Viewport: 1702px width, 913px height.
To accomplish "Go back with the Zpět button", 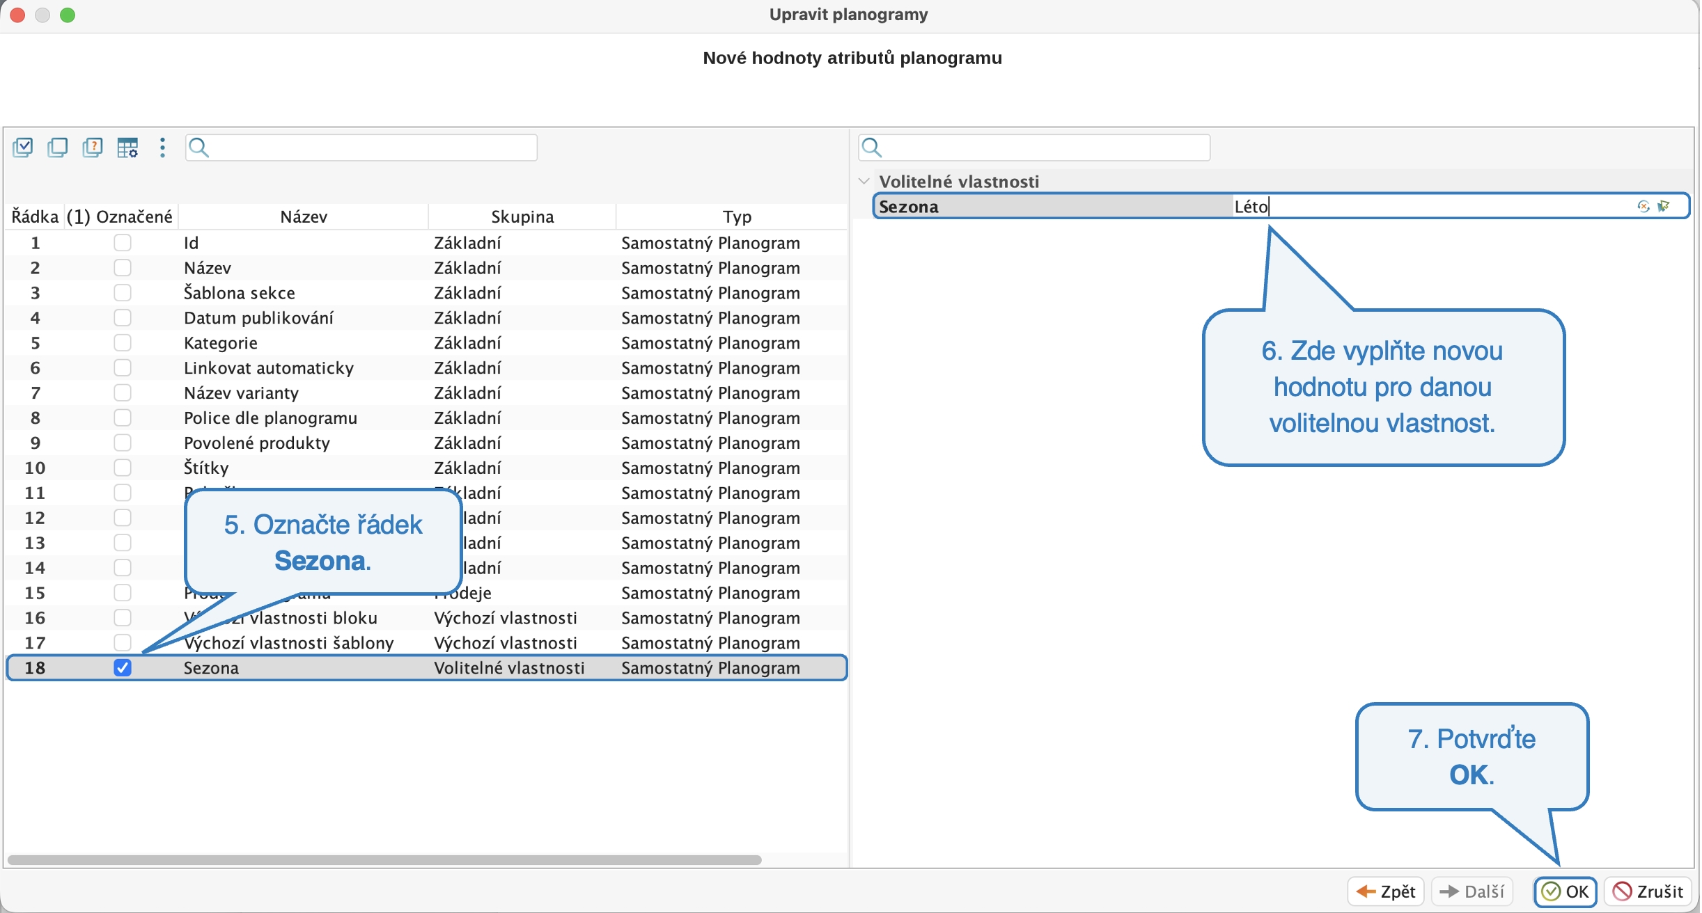I will [1386, 891].
